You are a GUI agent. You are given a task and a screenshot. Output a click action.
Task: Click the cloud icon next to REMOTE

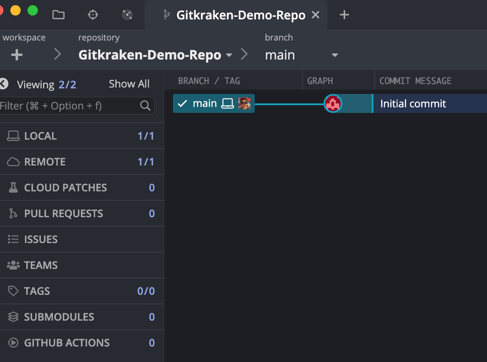13,162
